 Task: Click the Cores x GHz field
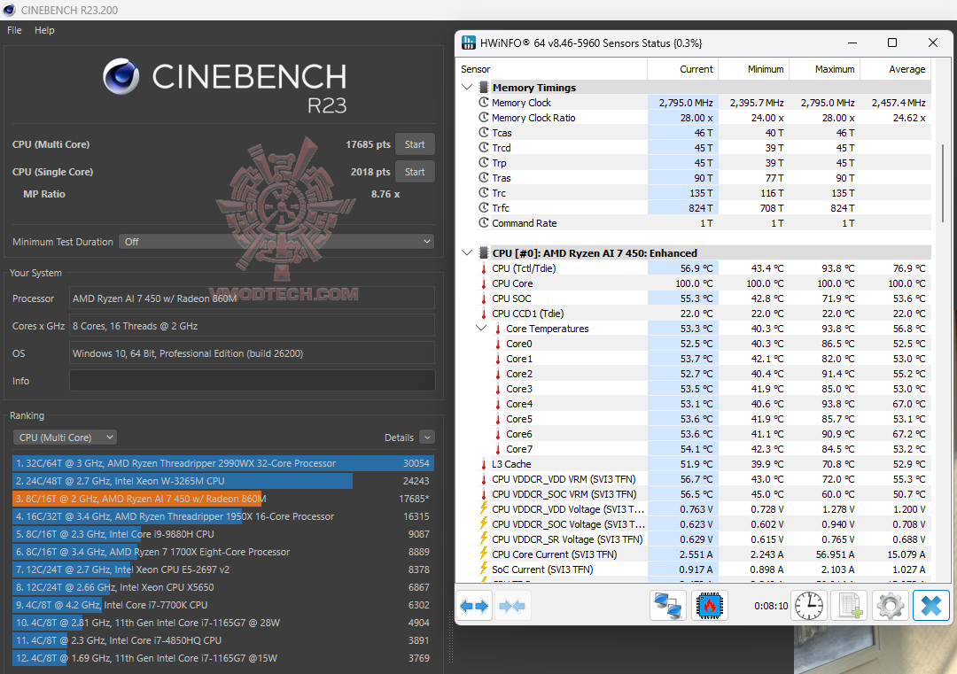(252, 326)
